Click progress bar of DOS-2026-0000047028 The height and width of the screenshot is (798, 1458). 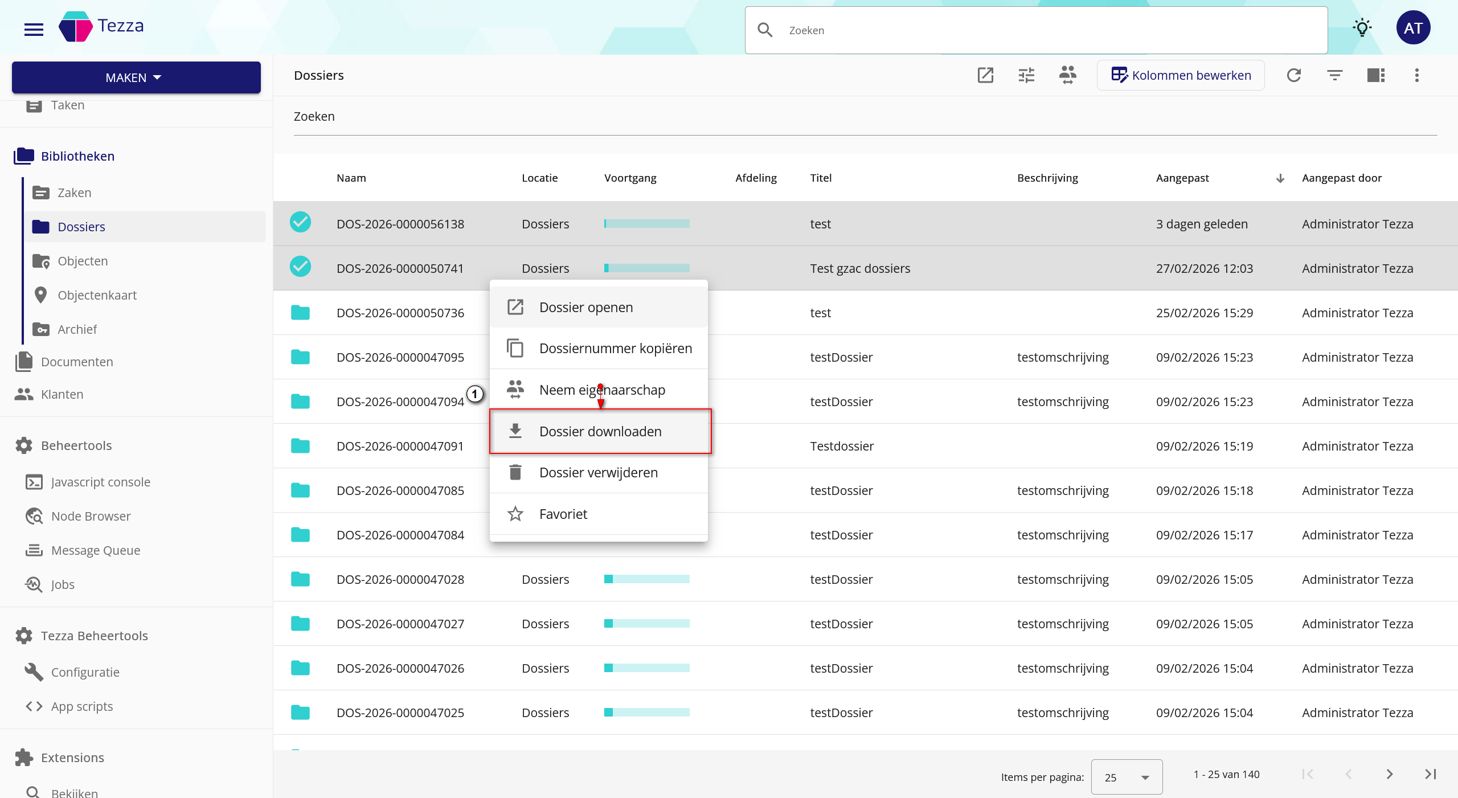(646, 579)
